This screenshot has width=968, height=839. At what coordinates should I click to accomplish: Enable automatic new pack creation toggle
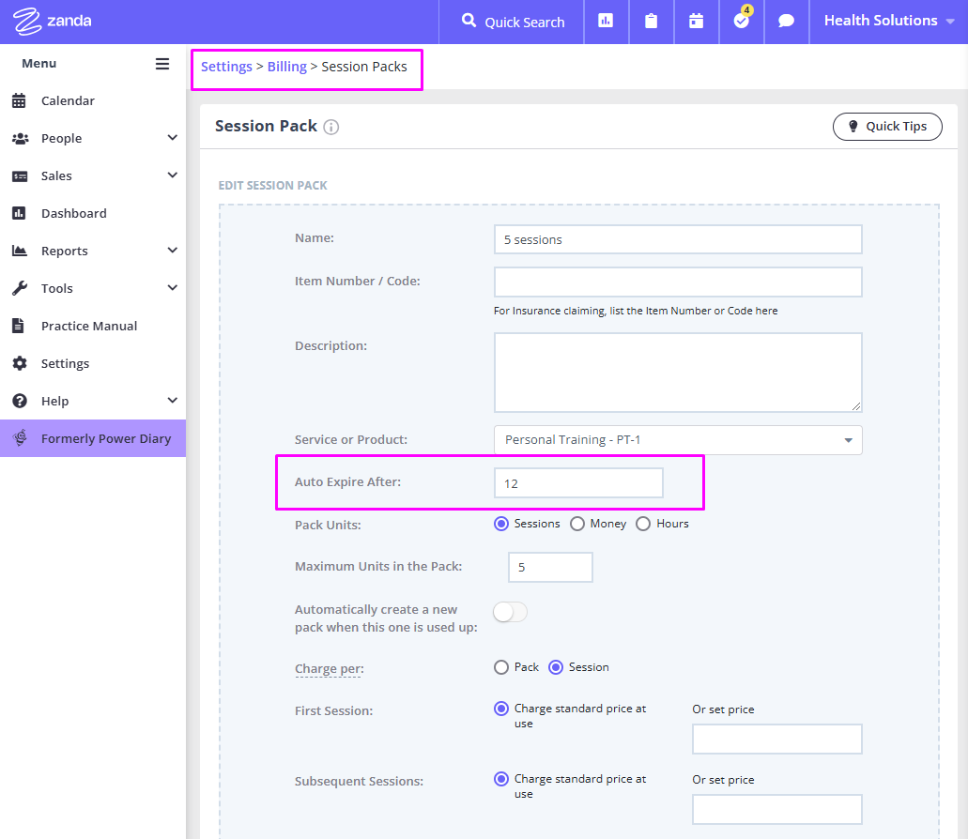[510, 611]
